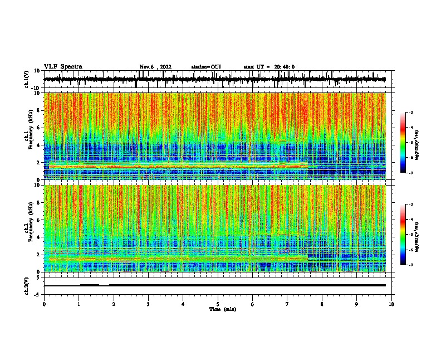This screenshot has width=441, height=341.
Task: Click the "8" kHz tick on ch.2 spectrogram
Action: click(x=39, y=202)
